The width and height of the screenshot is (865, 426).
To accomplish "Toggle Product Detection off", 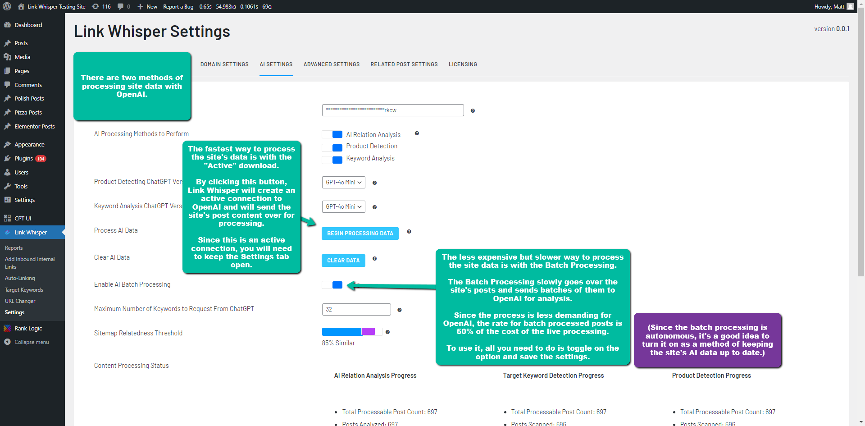I will 332,147.
